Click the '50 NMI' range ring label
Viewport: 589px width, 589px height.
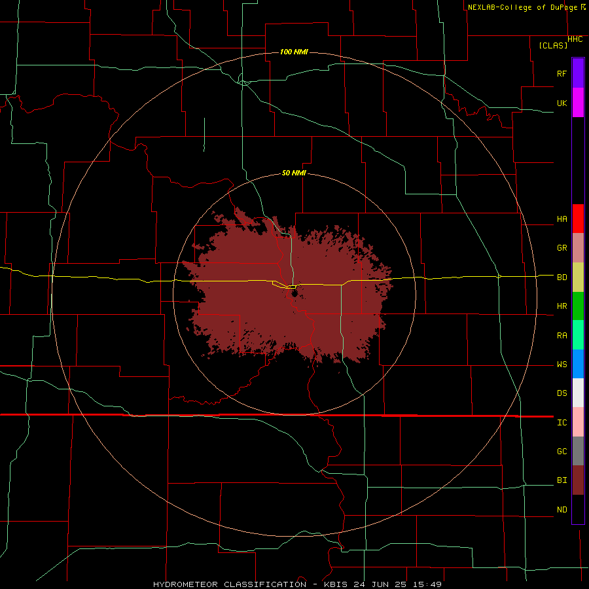294,173
